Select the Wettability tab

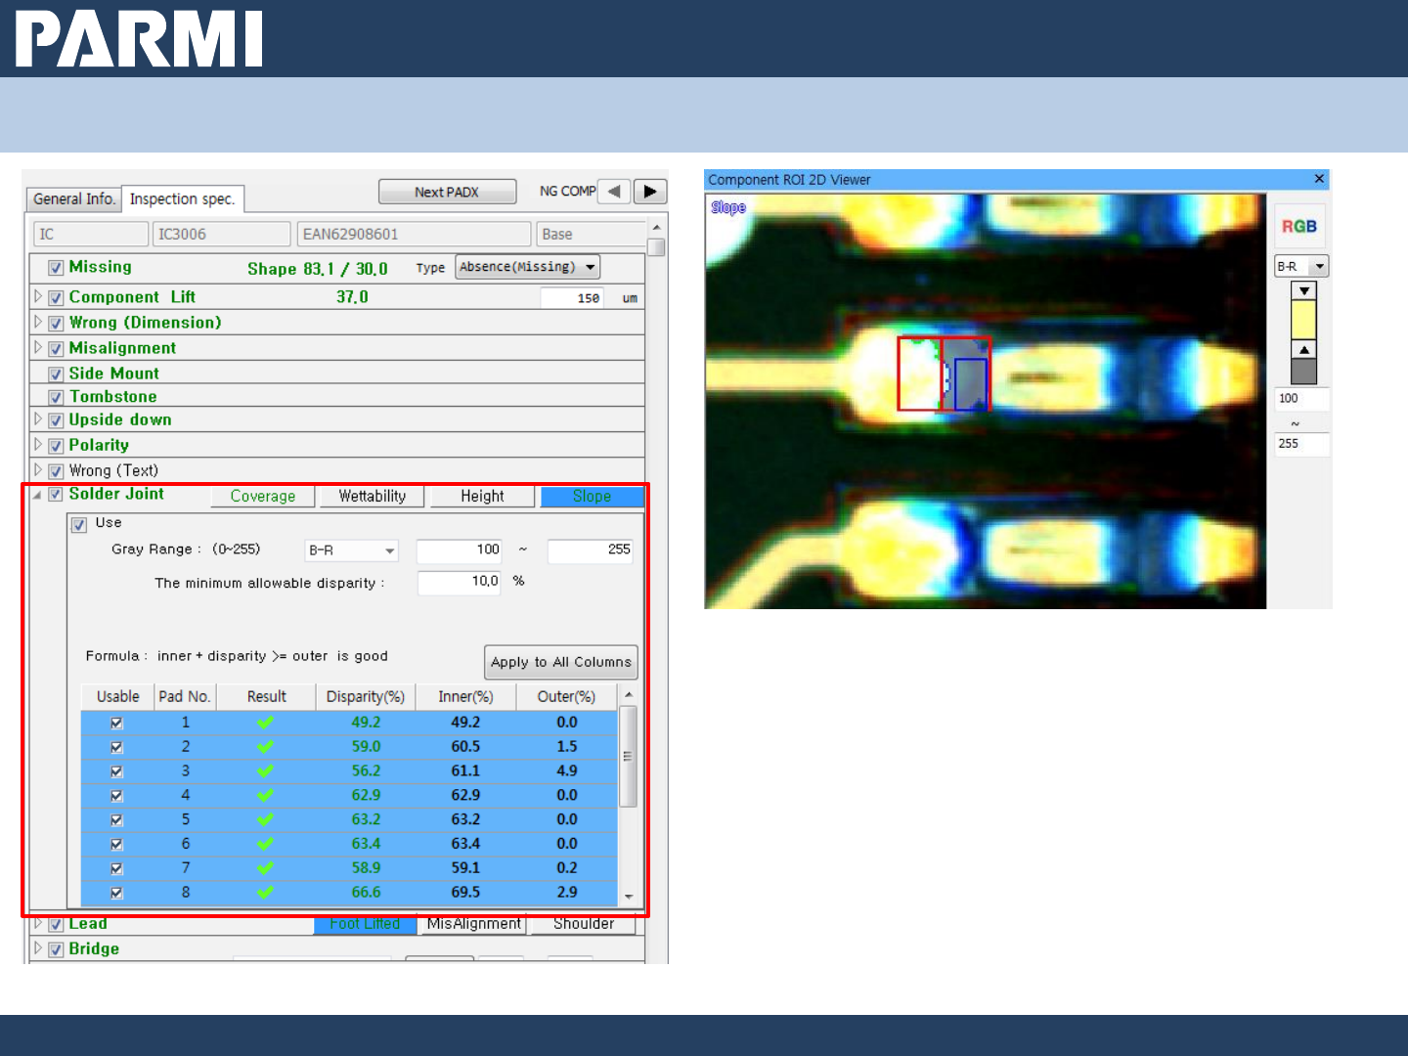[372, 497]
